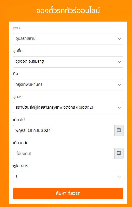Click the จาก field label
The image size is (132, 207).
16,28
